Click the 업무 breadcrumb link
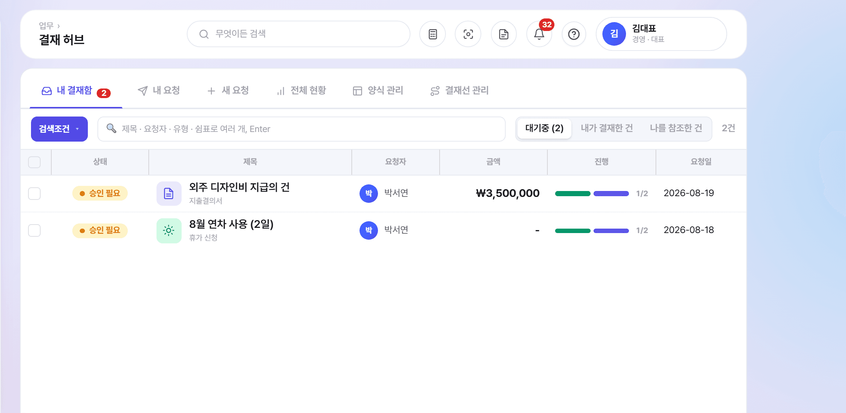The width and height of the screenshot is (846, 413). tap(46, 26)
